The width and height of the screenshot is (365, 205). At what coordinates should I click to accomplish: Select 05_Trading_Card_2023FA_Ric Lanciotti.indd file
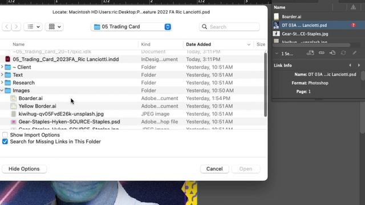click(x=66, y=59)
